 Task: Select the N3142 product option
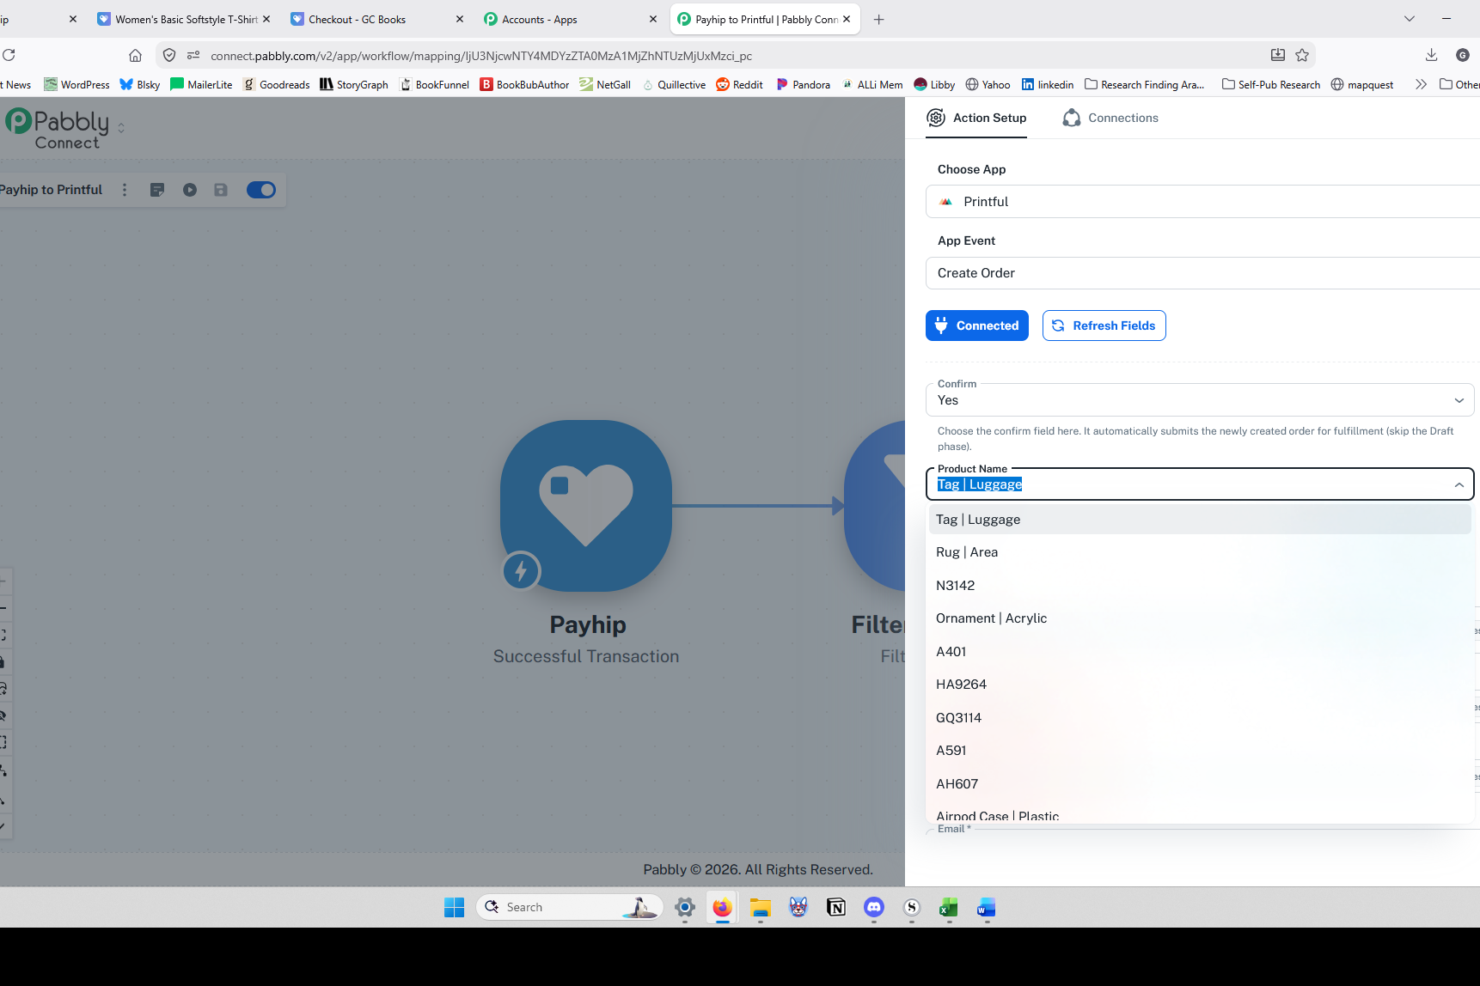1200,586
